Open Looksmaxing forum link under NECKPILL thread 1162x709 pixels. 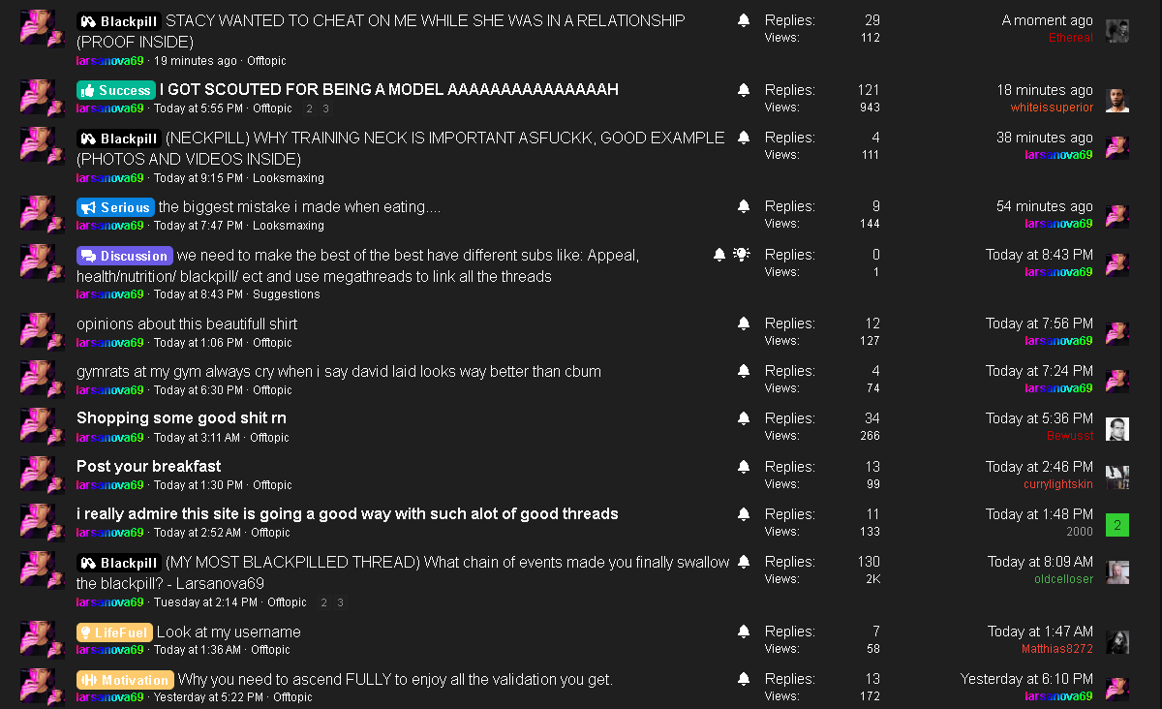point(289,178)
